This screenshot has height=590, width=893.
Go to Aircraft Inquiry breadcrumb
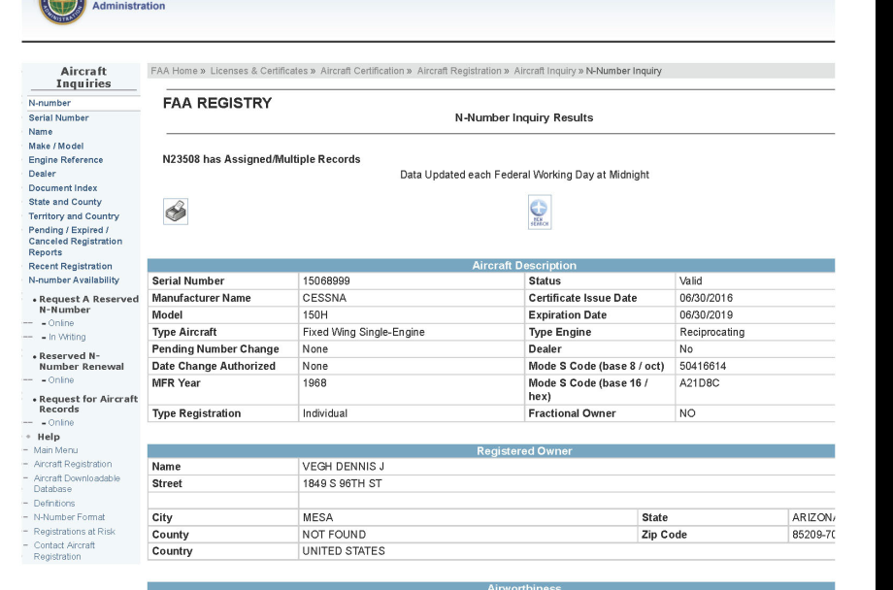546,71
